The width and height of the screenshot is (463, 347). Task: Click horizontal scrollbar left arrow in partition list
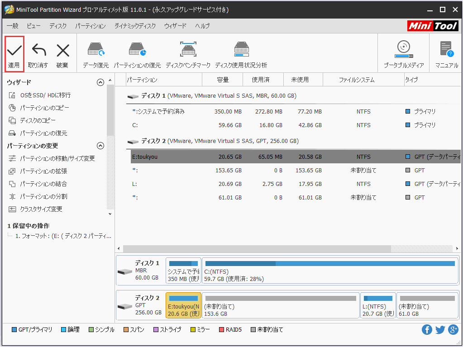click(119, 248)
